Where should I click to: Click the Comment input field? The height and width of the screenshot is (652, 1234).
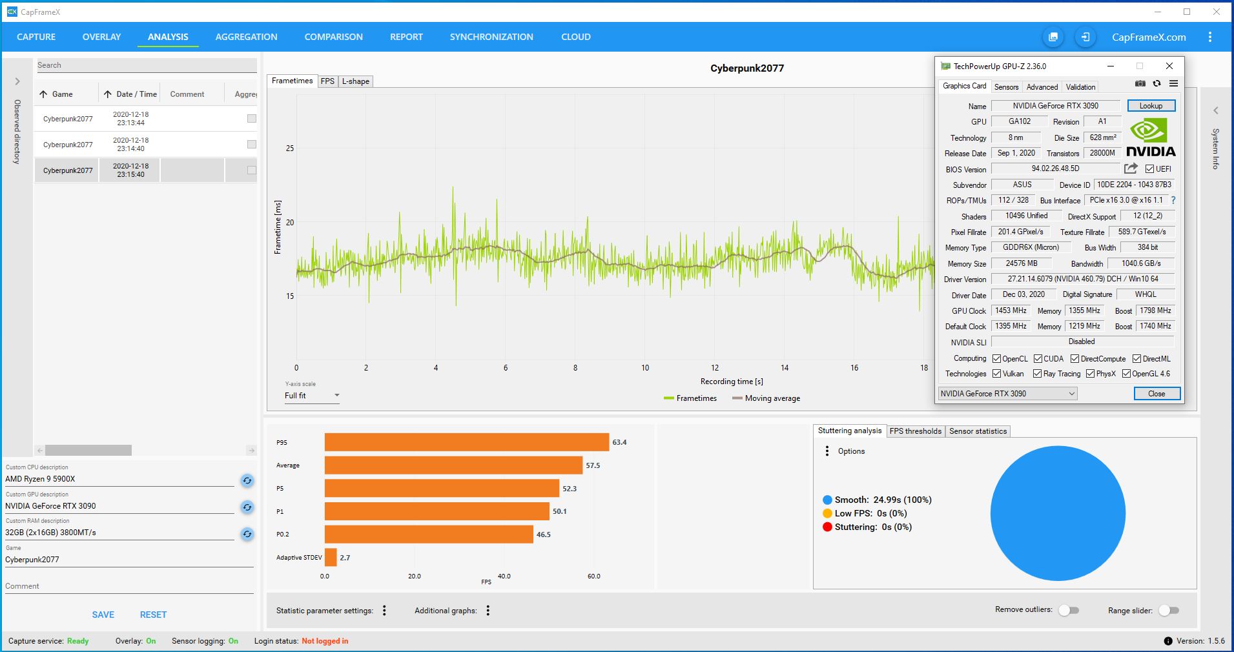[x=129, y=586]
